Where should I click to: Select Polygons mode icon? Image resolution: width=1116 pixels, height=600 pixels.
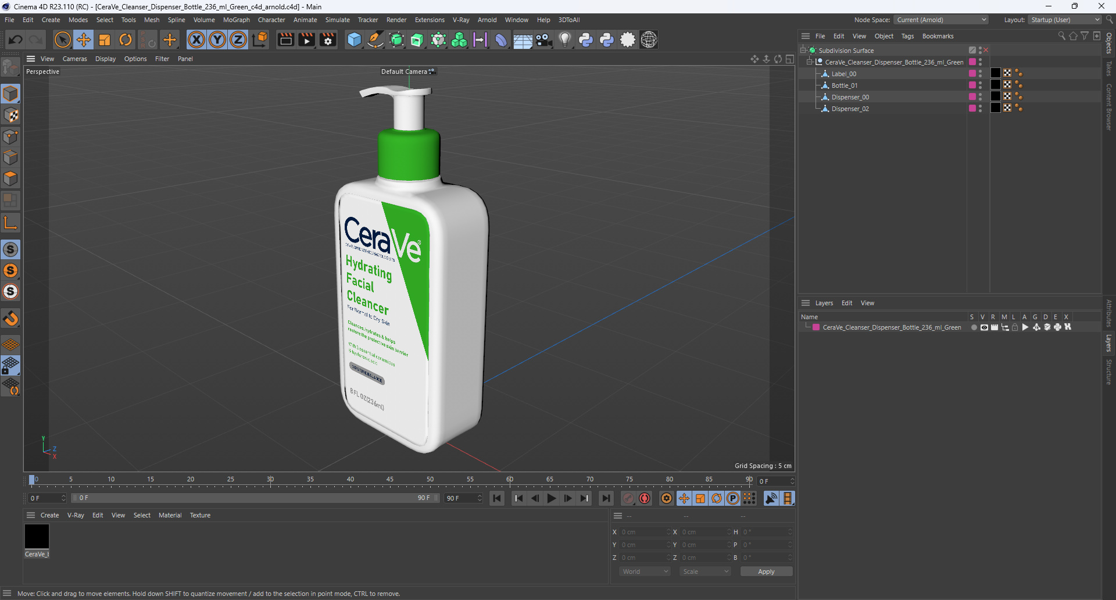click(x=11, y=178)
